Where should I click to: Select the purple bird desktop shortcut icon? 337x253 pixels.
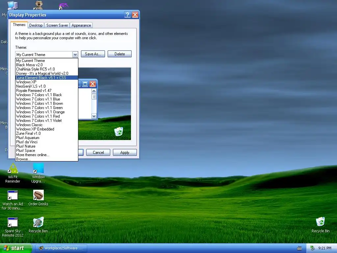click(x=64, y=6)
